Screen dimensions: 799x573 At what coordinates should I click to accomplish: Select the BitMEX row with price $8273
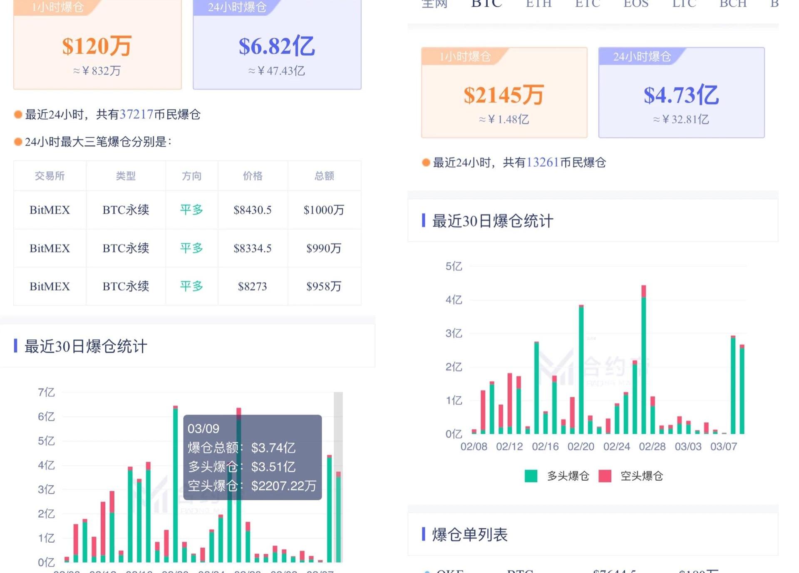187,286
